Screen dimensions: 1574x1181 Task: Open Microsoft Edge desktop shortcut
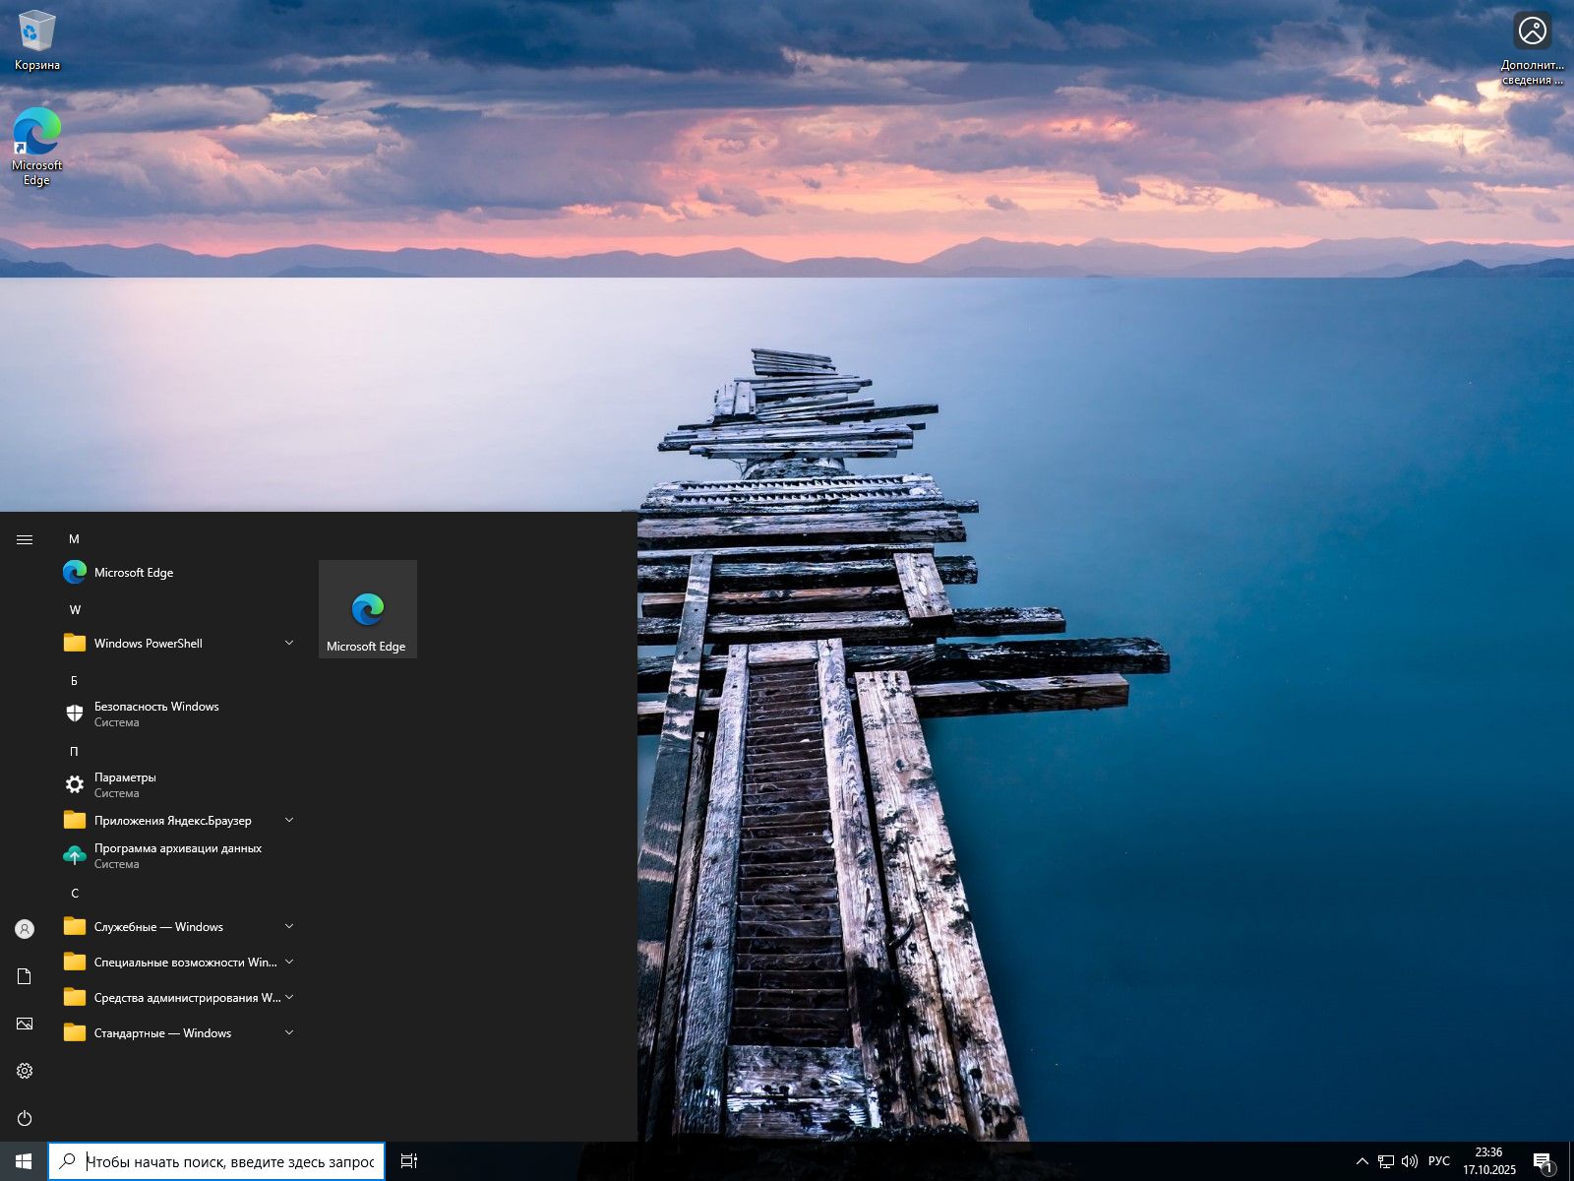pos(36,145)
